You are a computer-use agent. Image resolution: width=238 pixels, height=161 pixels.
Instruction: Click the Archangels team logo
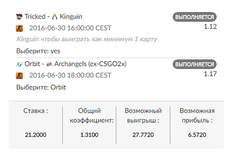(x=50, y=64)
